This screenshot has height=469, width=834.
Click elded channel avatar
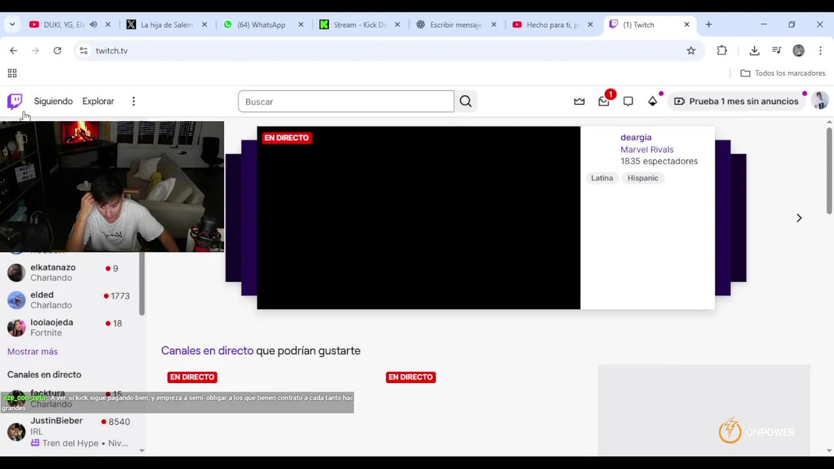16,300
